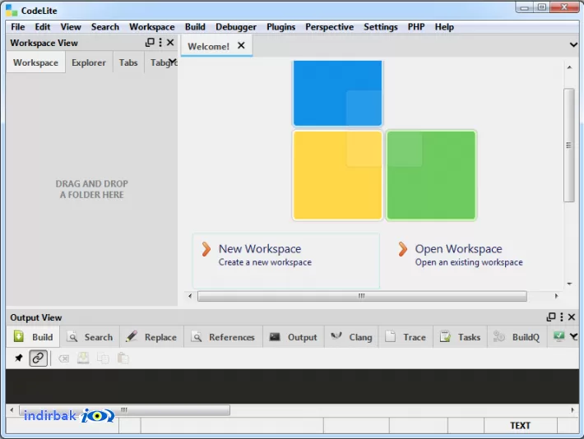The image size is (584, 439).
Task: Toggle the pin output view button
Action: tap(18, 358)
